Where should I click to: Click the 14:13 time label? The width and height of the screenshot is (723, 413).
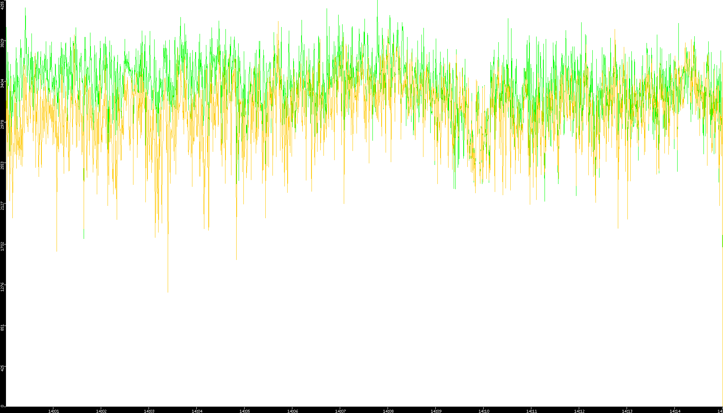(x=627, y=411)
